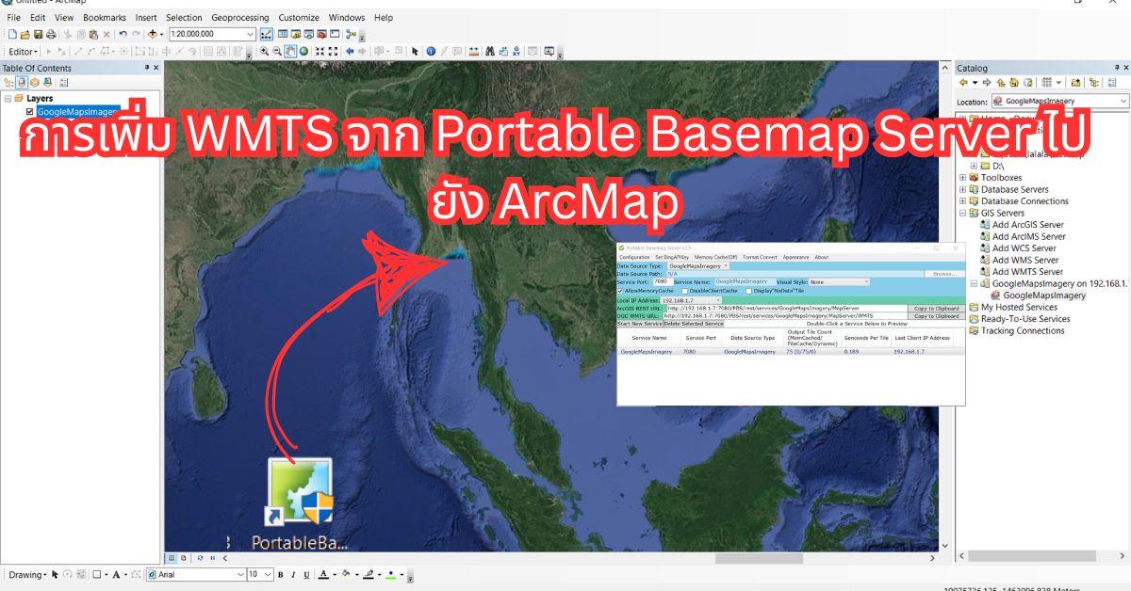This screenshot has width=1131, height=591.
Task: Select My Hosted Services in Catalog
Action: pyautogui.click(x=1019, y=307)
